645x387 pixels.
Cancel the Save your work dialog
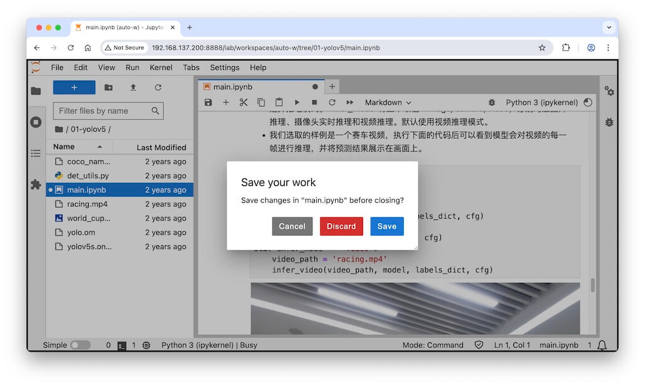292,226
